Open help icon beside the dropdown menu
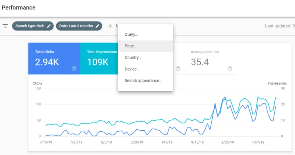This screenshot has width=295, height=155. pyautogui.click(x=178, y=69)
